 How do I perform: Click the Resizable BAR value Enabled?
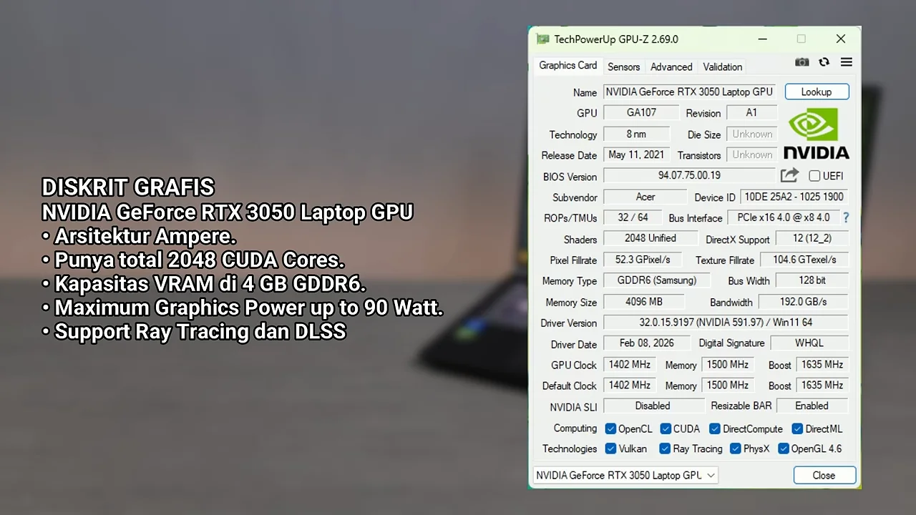point(812,406)
